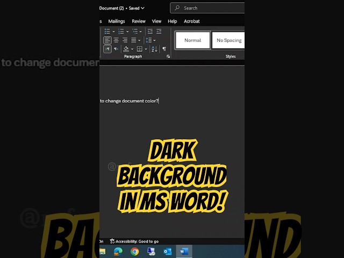
Task: Open Outlook from the taskbar
Action: point(168,252)
